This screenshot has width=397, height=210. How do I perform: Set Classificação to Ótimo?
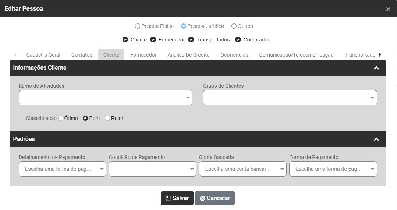click(x=61, y=118)
